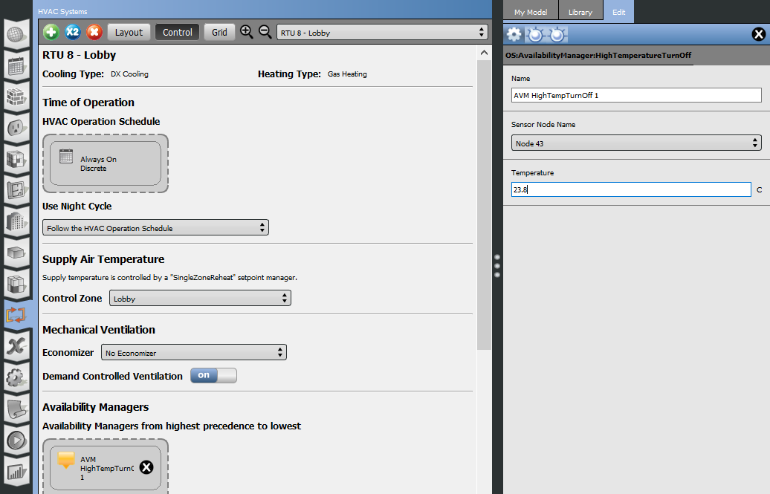
Task: Switch to the Grid view
Action: pyautogui.click(x=219, y=33)
